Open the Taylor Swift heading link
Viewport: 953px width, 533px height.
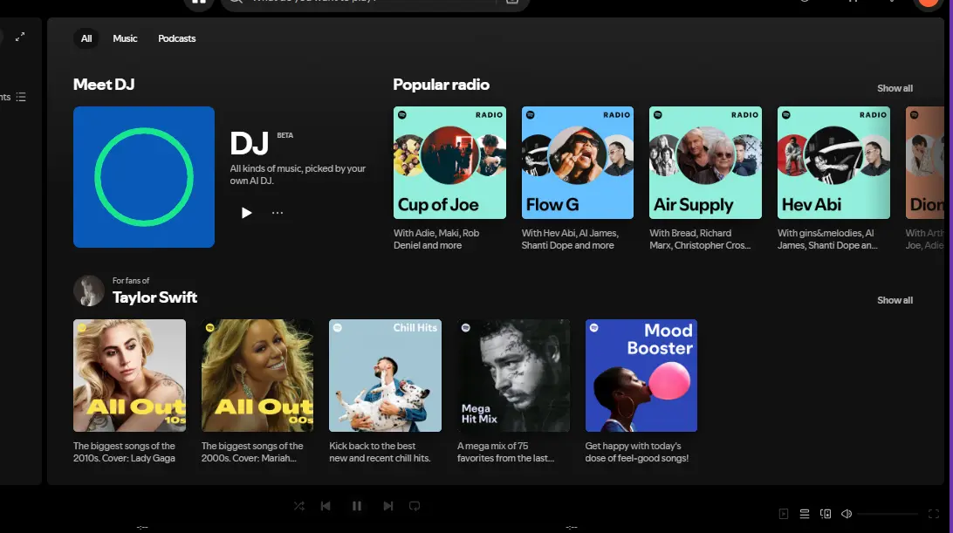[x=155, y=297]
